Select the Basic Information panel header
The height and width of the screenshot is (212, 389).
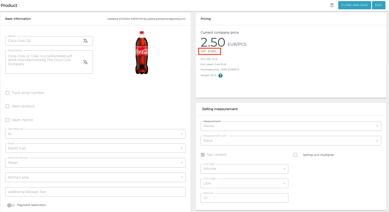(x=18, y=19)
